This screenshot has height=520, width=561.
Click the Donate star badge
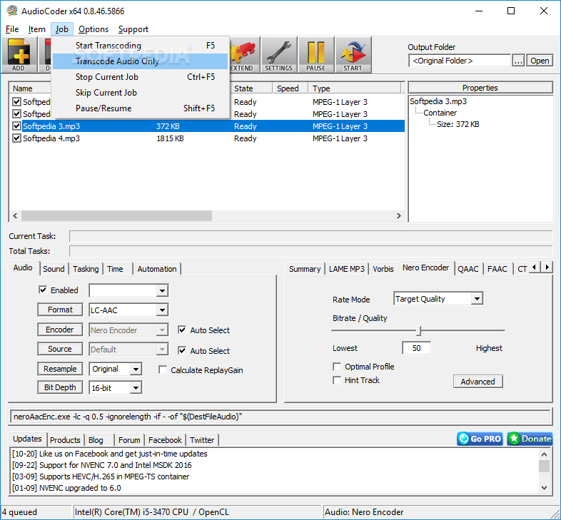[x=530, y=439]
